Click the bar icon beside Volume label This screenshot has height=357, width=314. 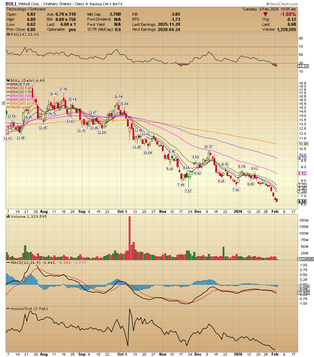[x=8, y=216]
